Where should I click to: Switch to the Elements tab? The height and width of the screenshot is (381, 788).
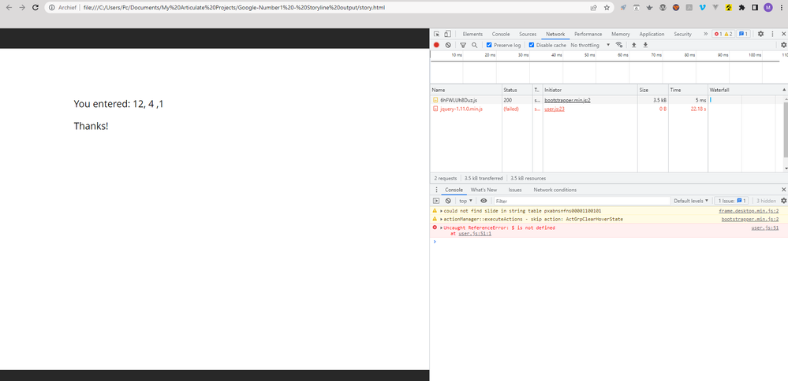click(x=472, y=34)
